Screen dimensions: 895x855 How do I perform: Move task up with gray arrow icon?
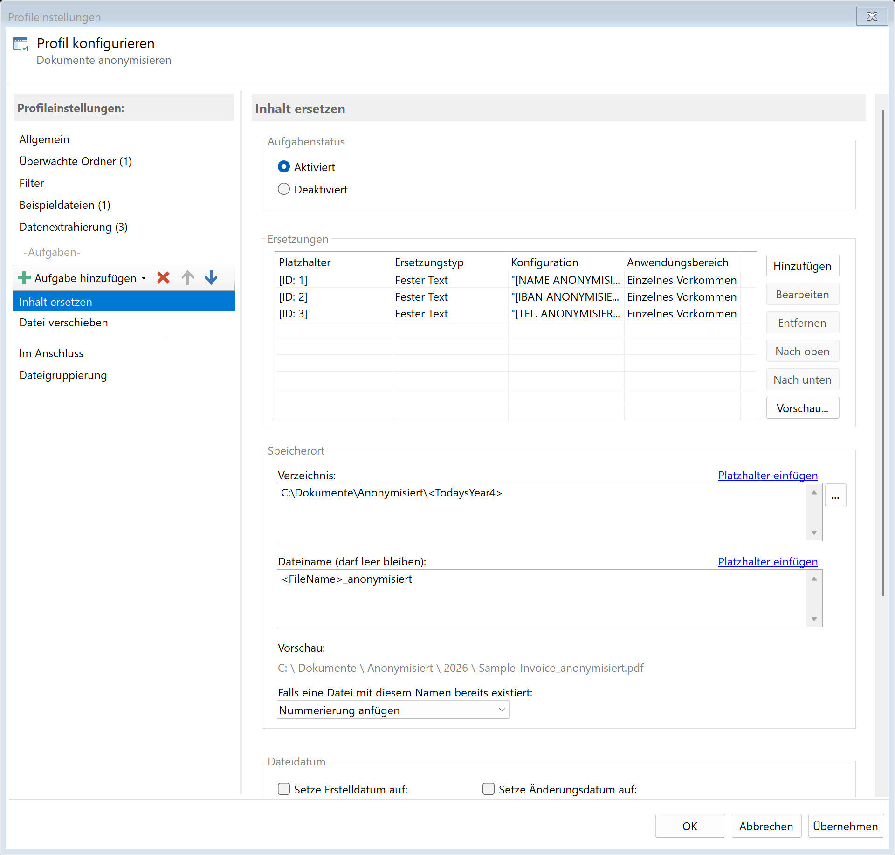188,278
